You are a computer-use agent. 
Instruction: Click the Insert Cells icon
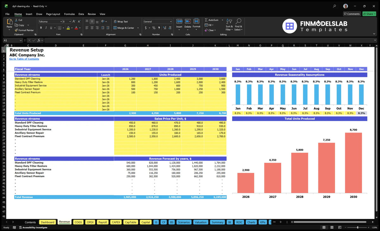[x=179, y=21]
